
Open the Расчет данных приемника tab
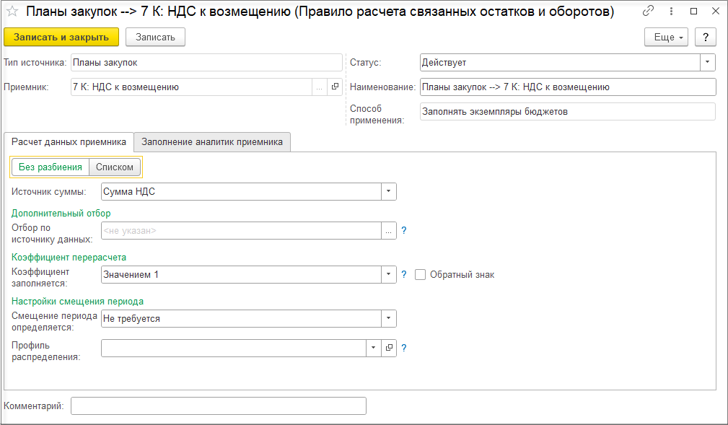click(69, 142)
